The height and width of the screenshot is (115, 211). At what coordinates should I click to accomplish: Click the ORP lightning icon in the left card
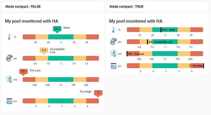[x=9, y=79]
